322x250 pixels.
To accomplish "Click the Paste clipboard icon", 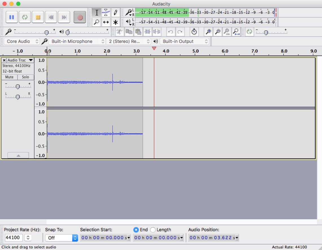I will (x=138, y=32).
